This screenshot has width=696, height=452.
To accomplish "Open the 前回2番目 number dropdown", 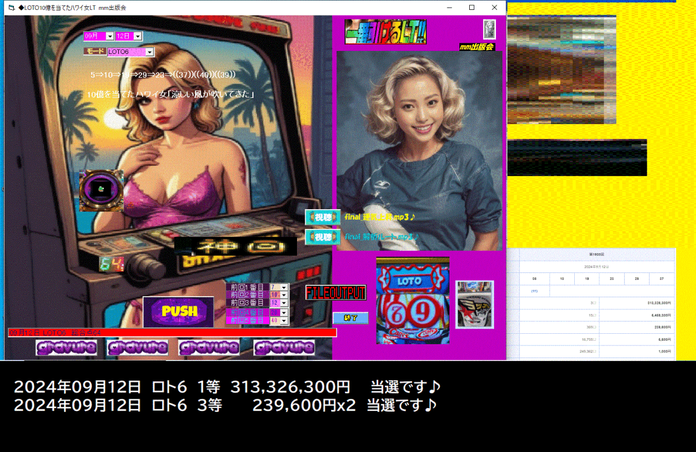I will (279, 294).
